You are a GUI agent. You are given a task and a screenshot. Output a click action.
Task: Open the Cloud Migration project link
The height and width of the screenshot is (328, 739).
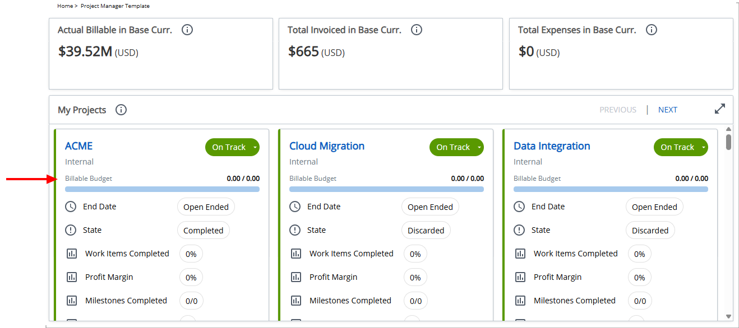[327, 146]
